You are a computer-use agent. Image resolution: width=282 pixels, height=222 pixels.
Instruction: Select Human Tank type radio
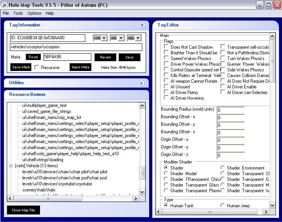pos(166,205)
